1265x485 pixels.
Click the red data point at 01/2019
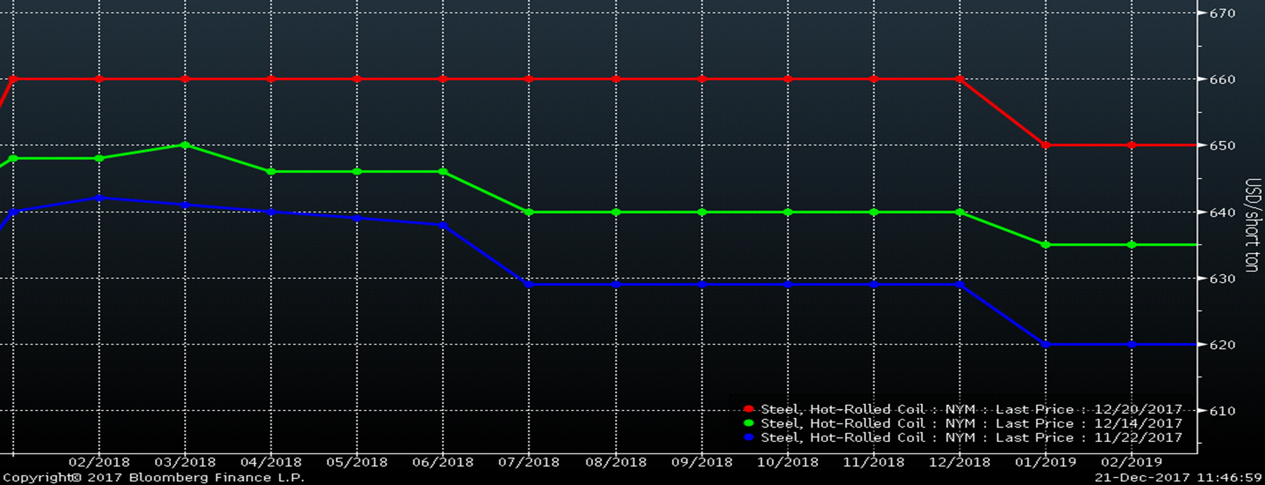click(1045, 145)
